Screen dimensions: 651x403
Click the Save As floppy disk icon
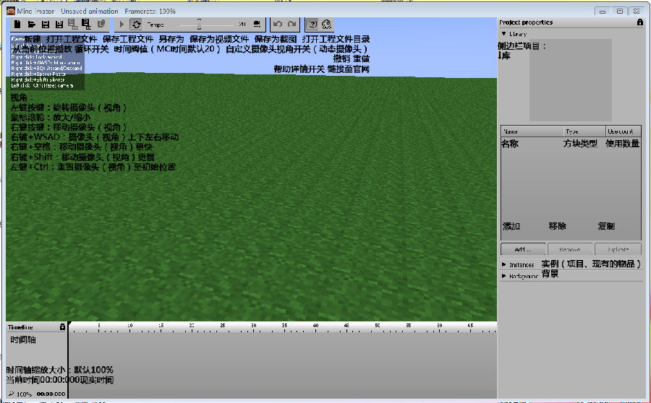click(59, 25)
